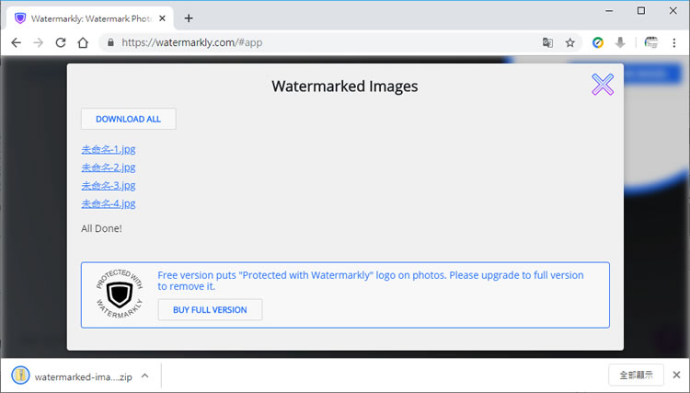Viewport: 690px width, 393px height.
Task: Close the Watermarked Images dialog
Action: (x=603, y=85)
